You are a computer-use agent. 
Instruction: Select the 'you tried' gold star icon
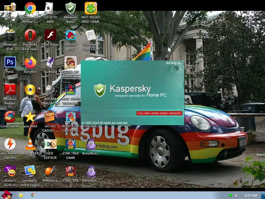pyautogui.click(x=30, y=117)
